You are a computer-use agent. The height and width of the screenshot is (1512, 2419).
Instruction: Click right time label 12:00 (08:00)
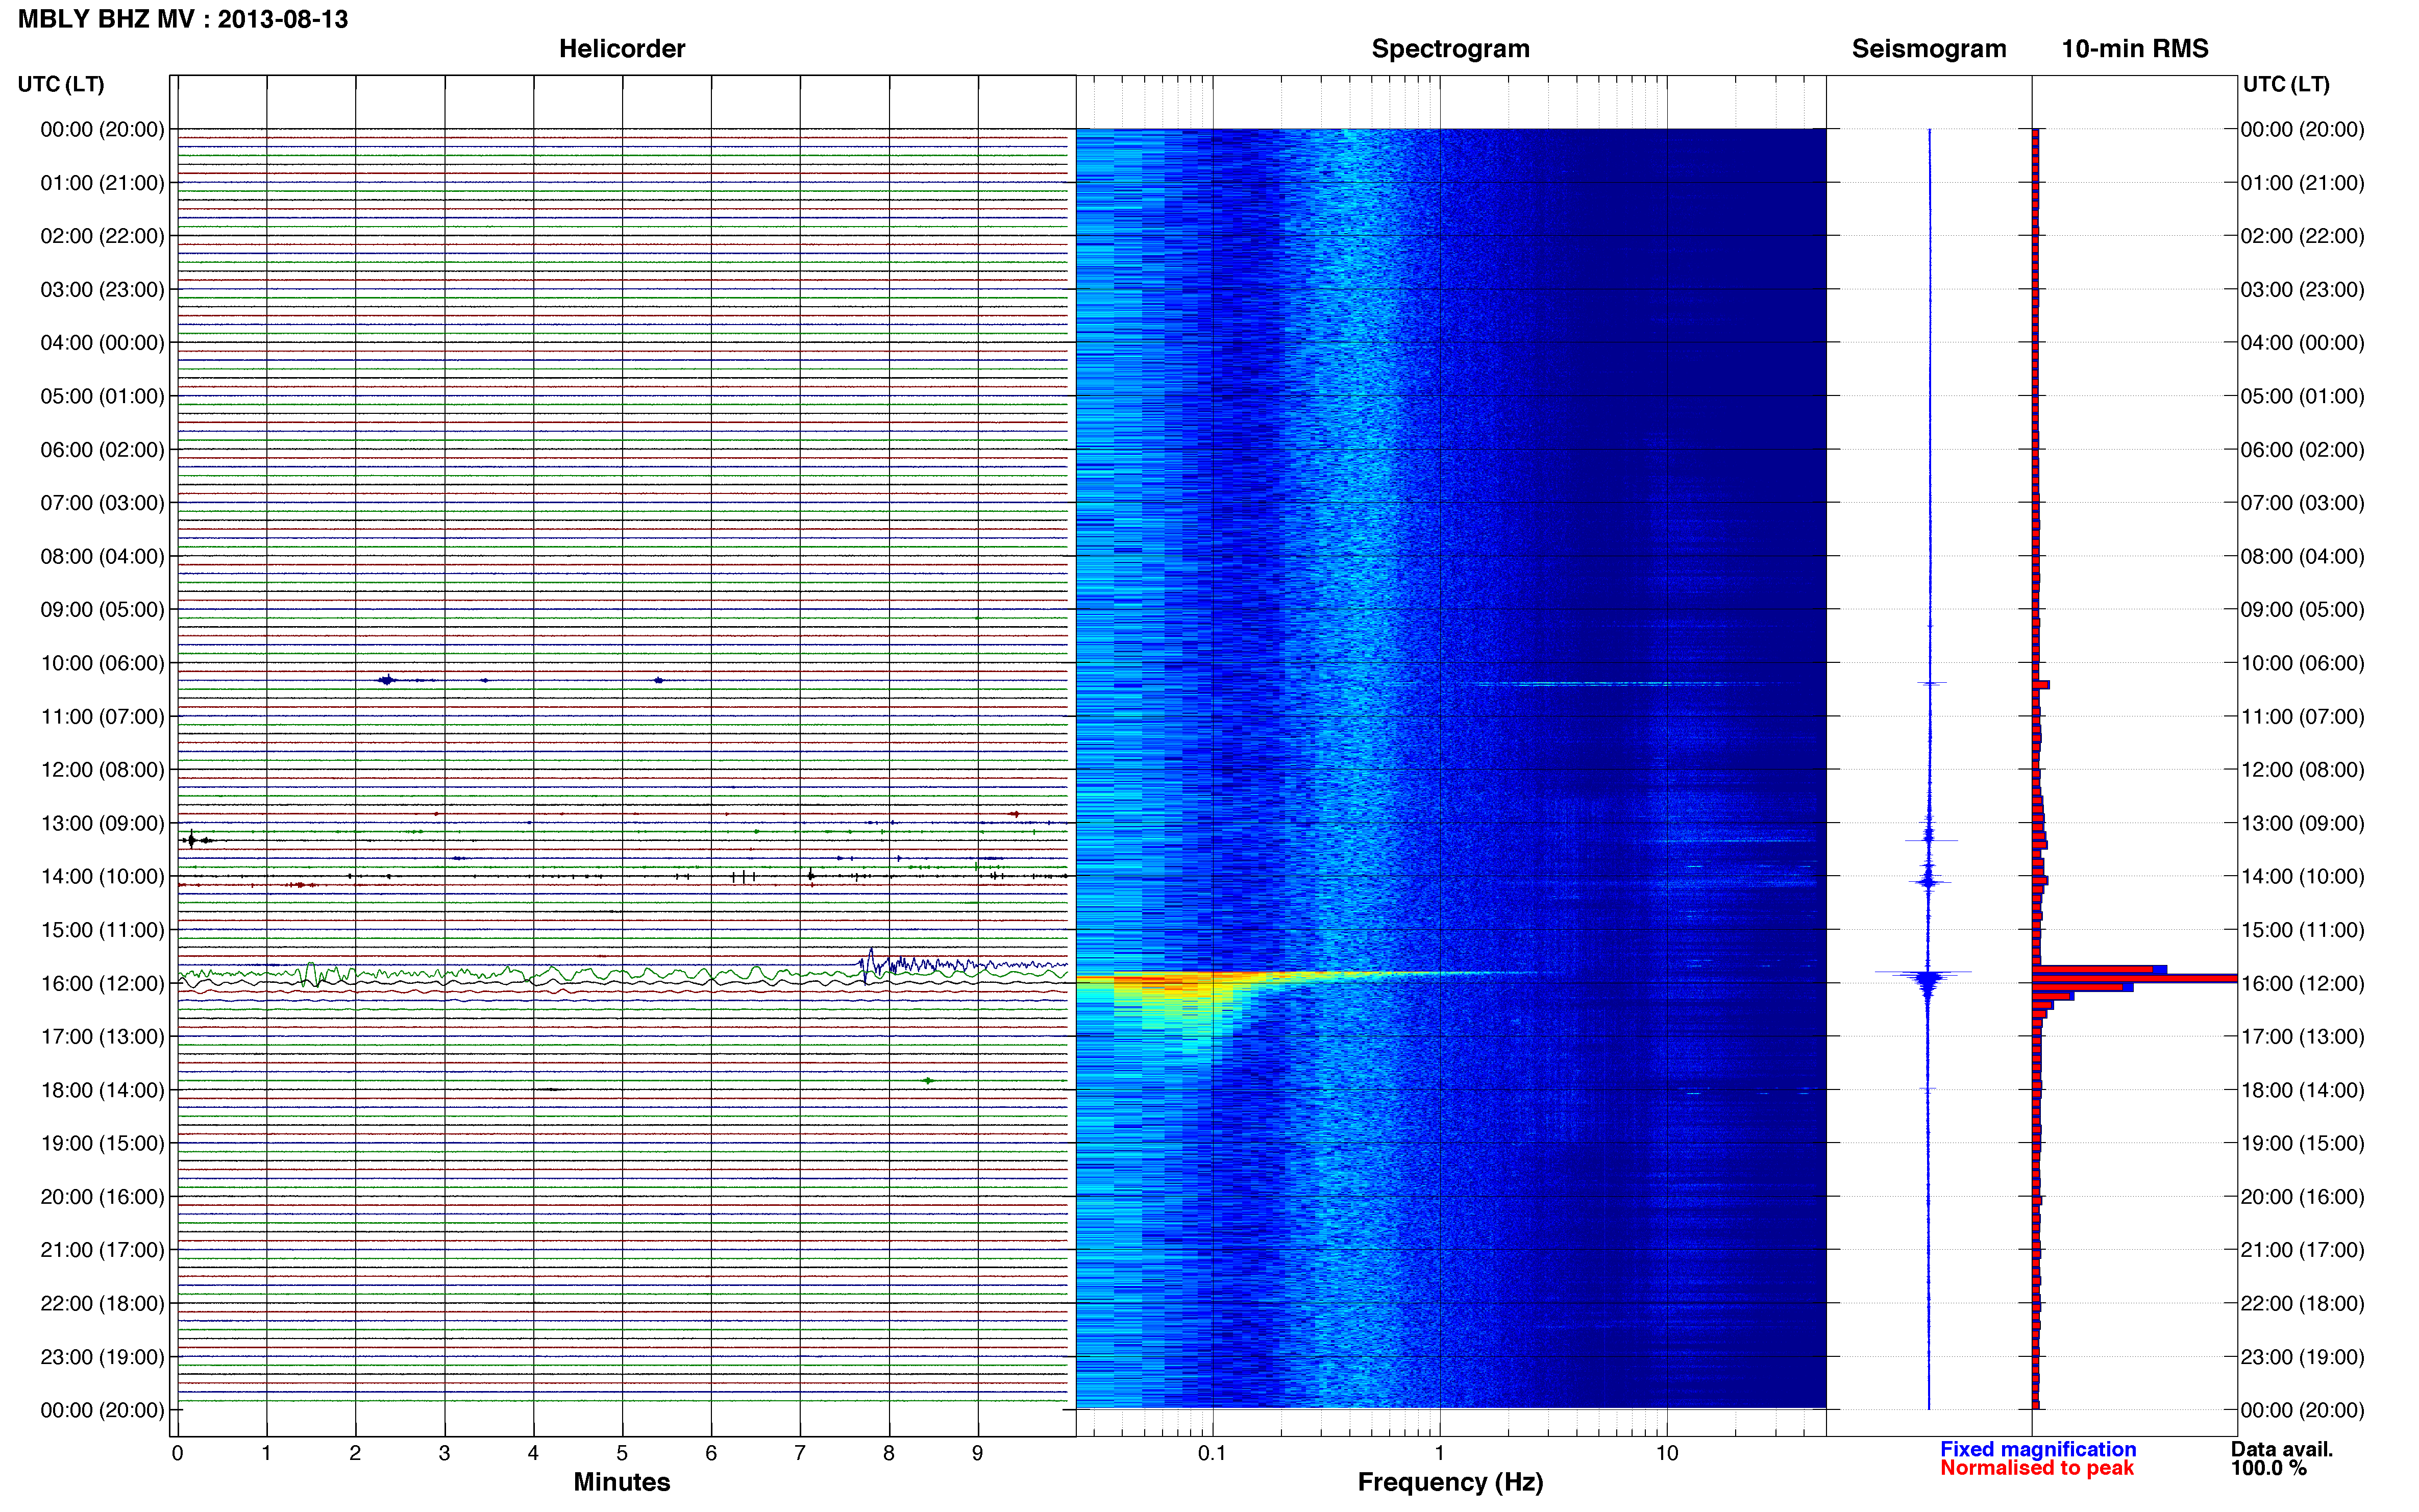(x=2302, y=770)
